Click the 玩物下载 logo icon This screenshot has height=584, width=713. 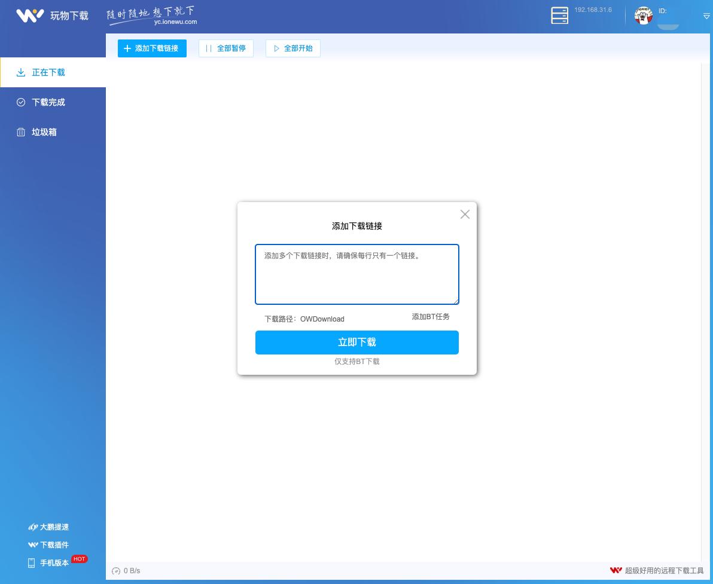tap(30, 16)
